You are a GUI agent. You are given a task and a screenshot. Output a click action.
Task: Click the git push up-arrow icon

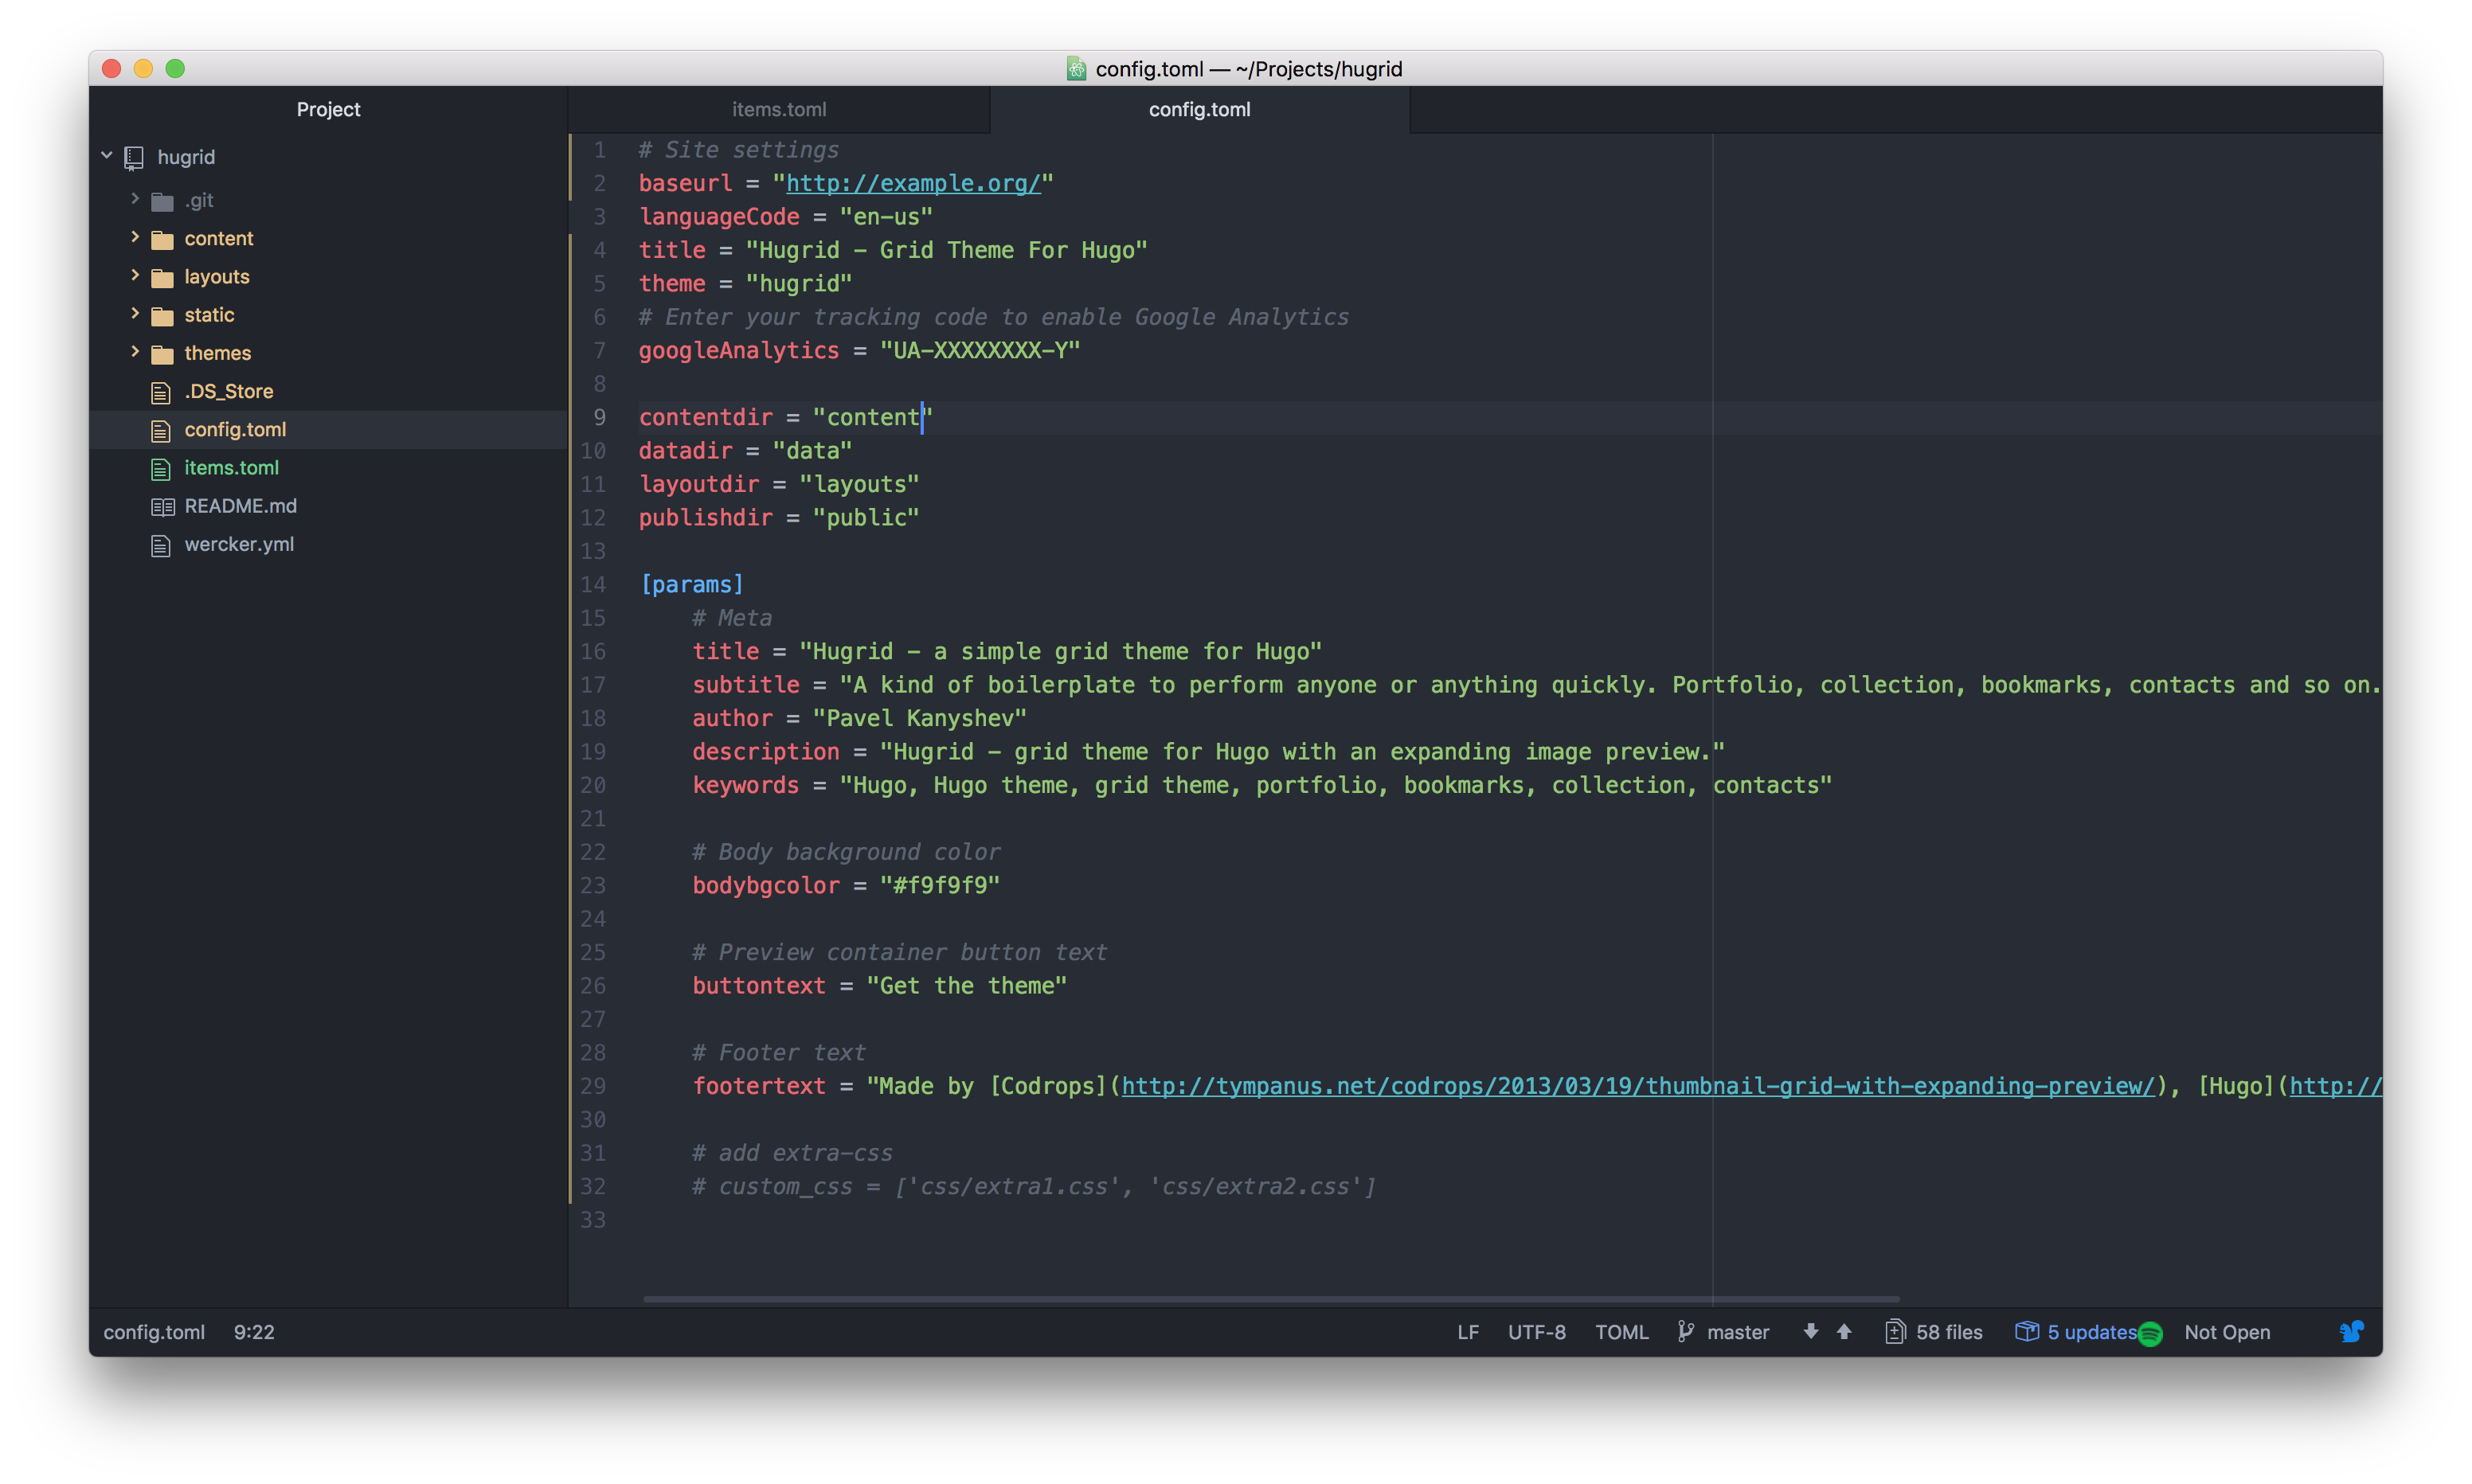click(1845, 1332)
